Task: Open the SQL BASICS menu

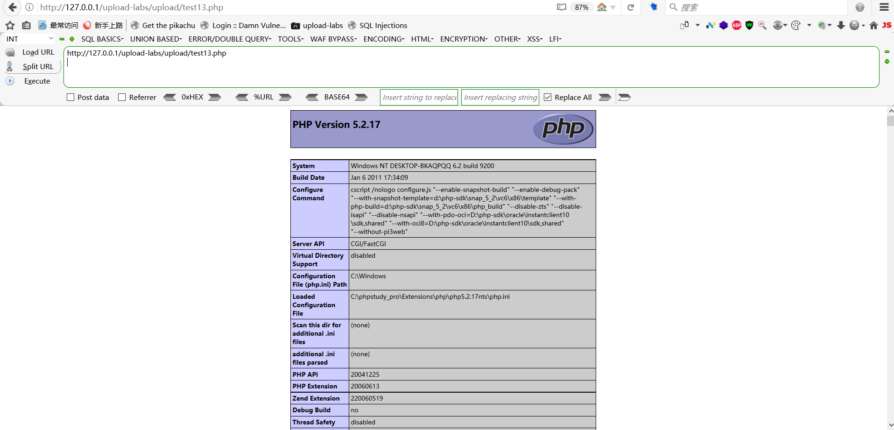Action: (102, 39)
